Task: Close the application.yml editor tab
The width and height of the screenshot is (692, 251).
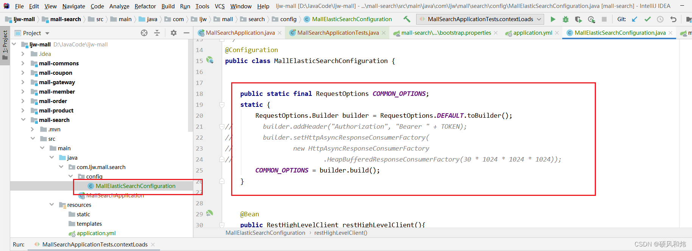Action: pos(557,33)
